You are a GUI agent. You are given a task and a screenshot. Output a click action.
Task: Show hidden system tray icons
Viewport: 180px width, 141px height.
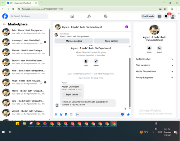[153, 132]
